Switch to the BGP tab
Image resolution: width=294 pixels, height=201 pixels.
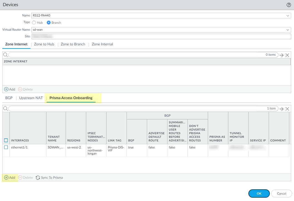[x=9, y=98]
